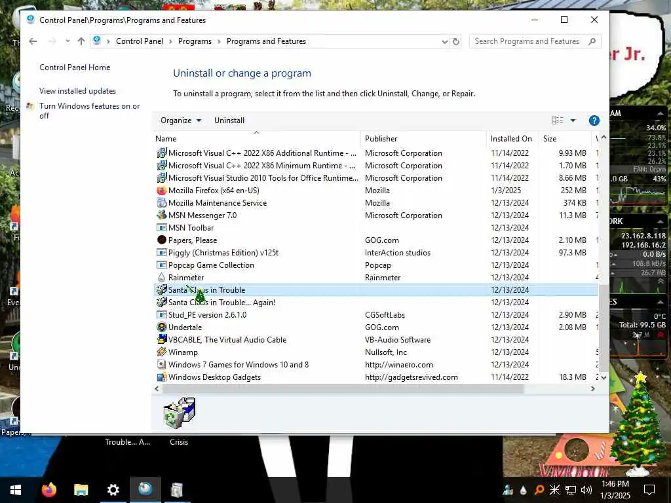Go up one level with Up arrow
The image size is (671, 503).
81,41
